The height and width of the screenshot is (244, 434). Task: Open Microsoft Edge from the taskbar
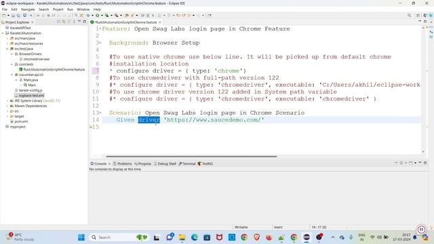click(x=195, y=237)
